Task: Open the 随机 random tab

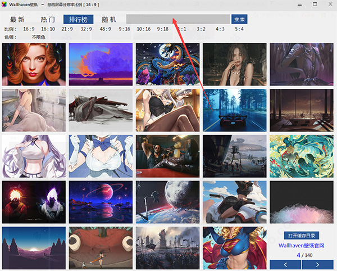Action: [x=109, y=19]
